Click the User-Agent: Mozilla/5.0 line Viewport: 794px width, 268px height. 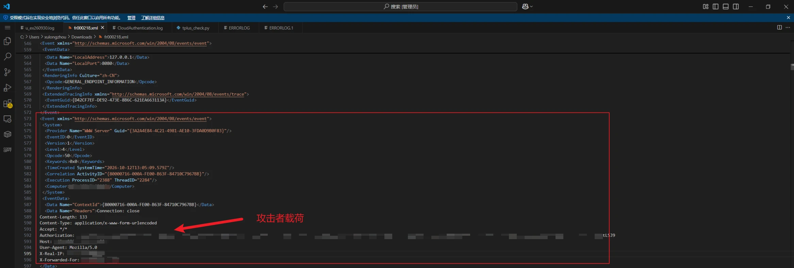tap(68, 247)
